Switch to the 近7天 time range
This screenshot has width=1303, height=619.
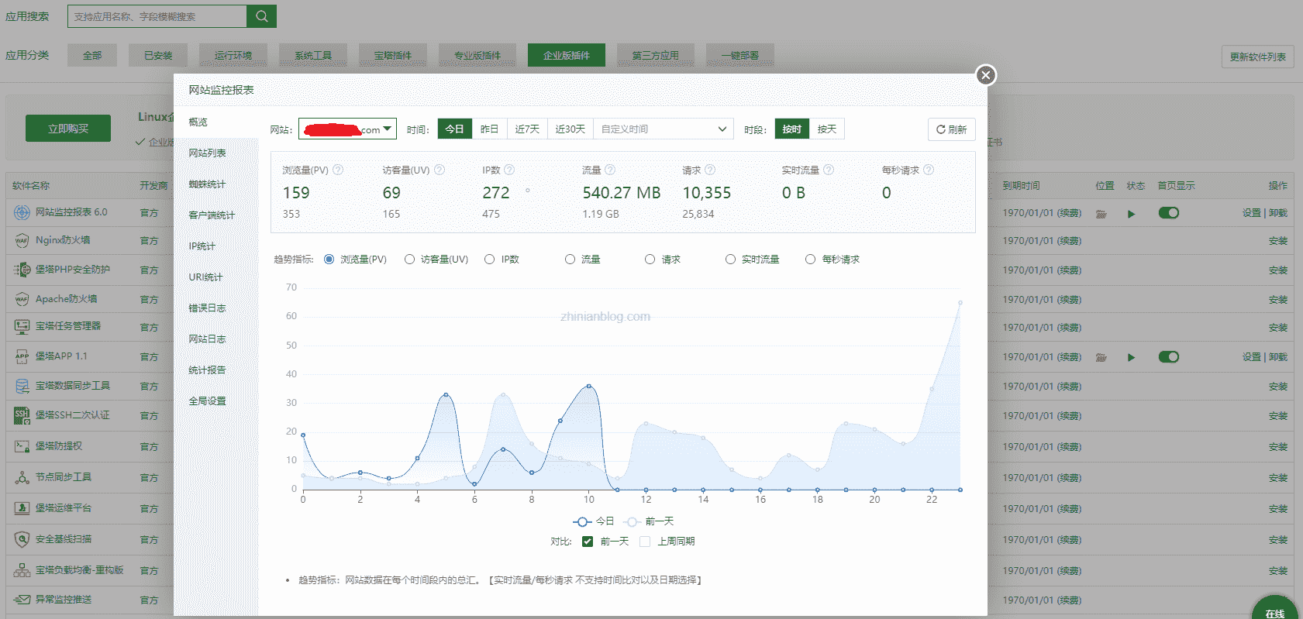[x=527, y=129]
